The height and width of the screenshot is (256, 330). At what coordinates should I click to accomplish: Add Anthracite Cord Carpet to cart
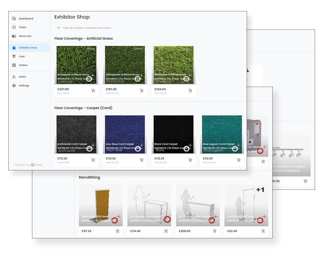(x=93, y=160)
